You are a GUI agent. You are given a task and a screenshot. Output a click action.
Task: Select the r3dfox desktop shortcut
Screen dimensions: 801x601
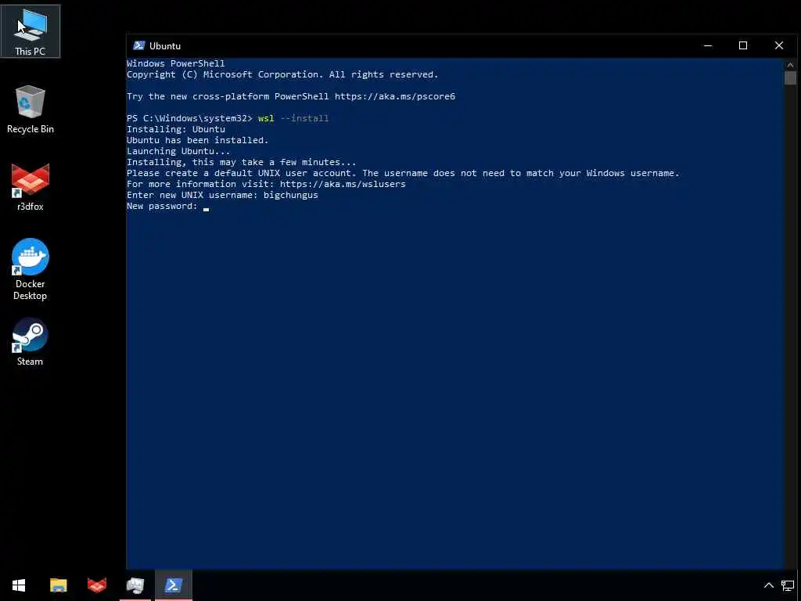[31, 187]
